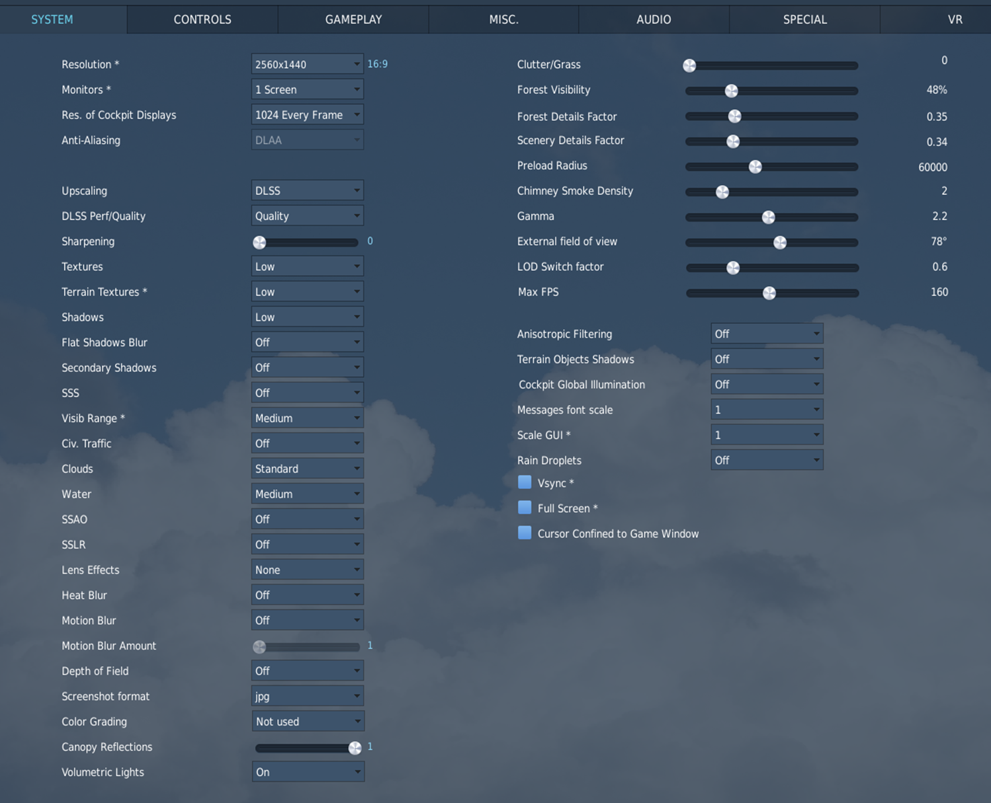Image resolution: width=991 pixels, height=803 pixels.
Task: Click the Scenery Details Factor slider handle
Action: [x=733, y=141]
